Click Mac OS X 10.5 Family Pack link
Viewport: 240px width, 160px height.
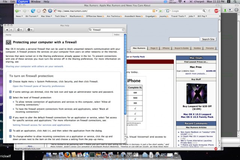click(197, 117)
